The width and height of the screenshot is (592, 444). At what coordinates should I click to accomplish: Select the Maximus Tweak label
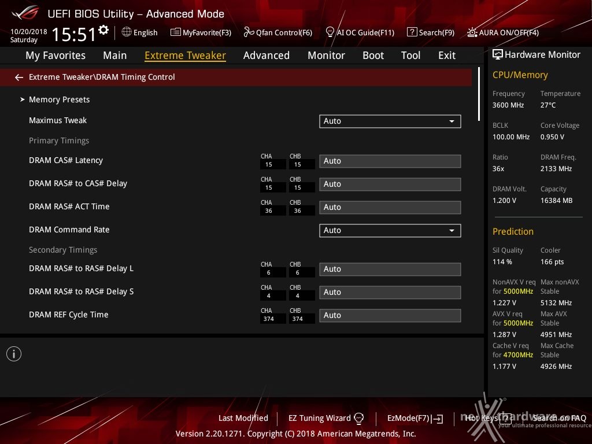click(x=58, y=120)
